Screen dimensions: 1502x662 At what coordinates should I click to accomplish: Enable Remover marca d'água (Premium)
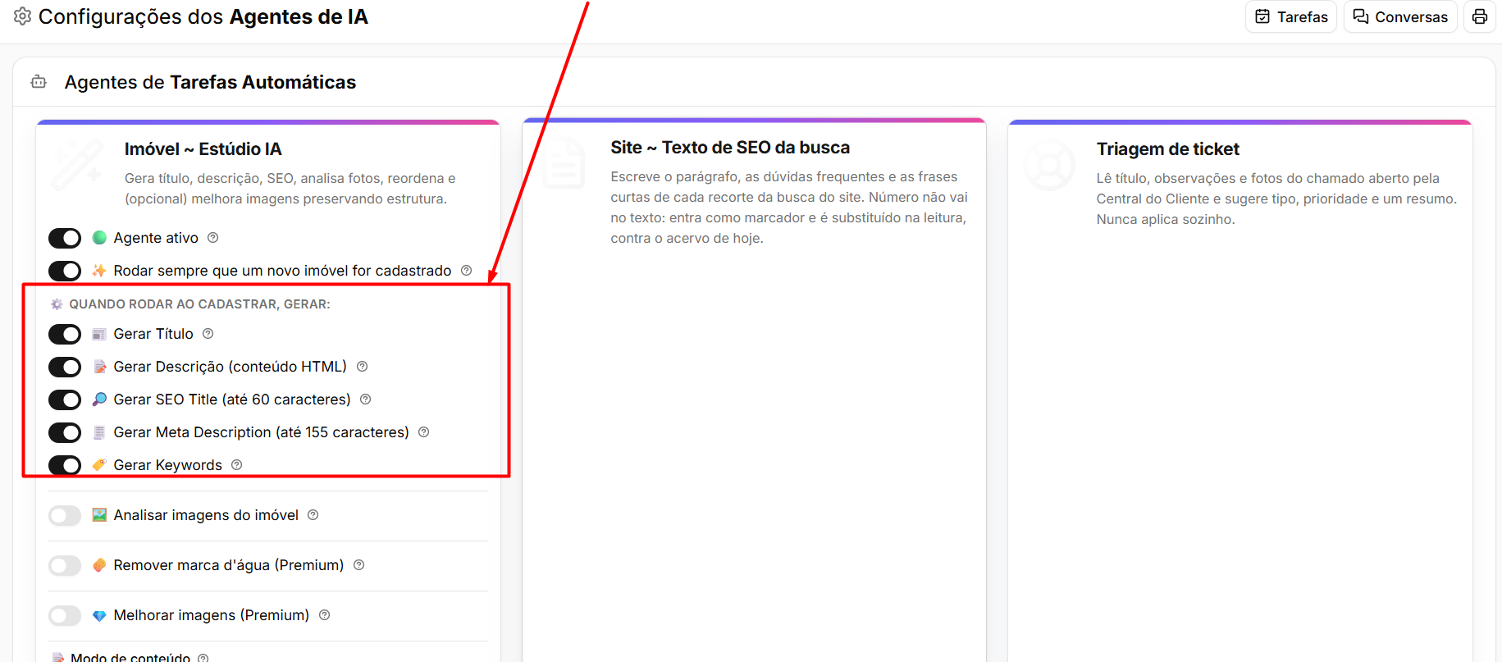click(65, 565)
